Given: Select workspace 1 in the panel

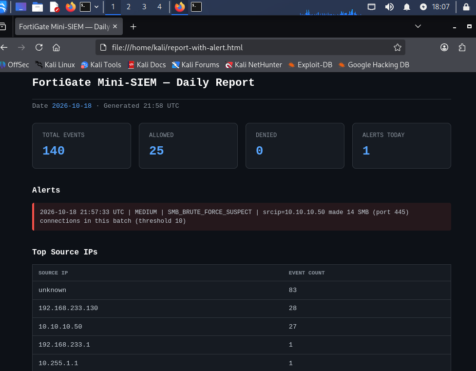Looking at the screenshot, I should [x=113, y=7].
